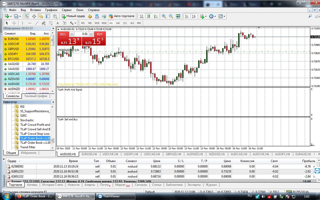Expand templates dropdown arrow
The width and height of the screenshot is (320, 200).
pyautogui.click(x=224, y=16)
